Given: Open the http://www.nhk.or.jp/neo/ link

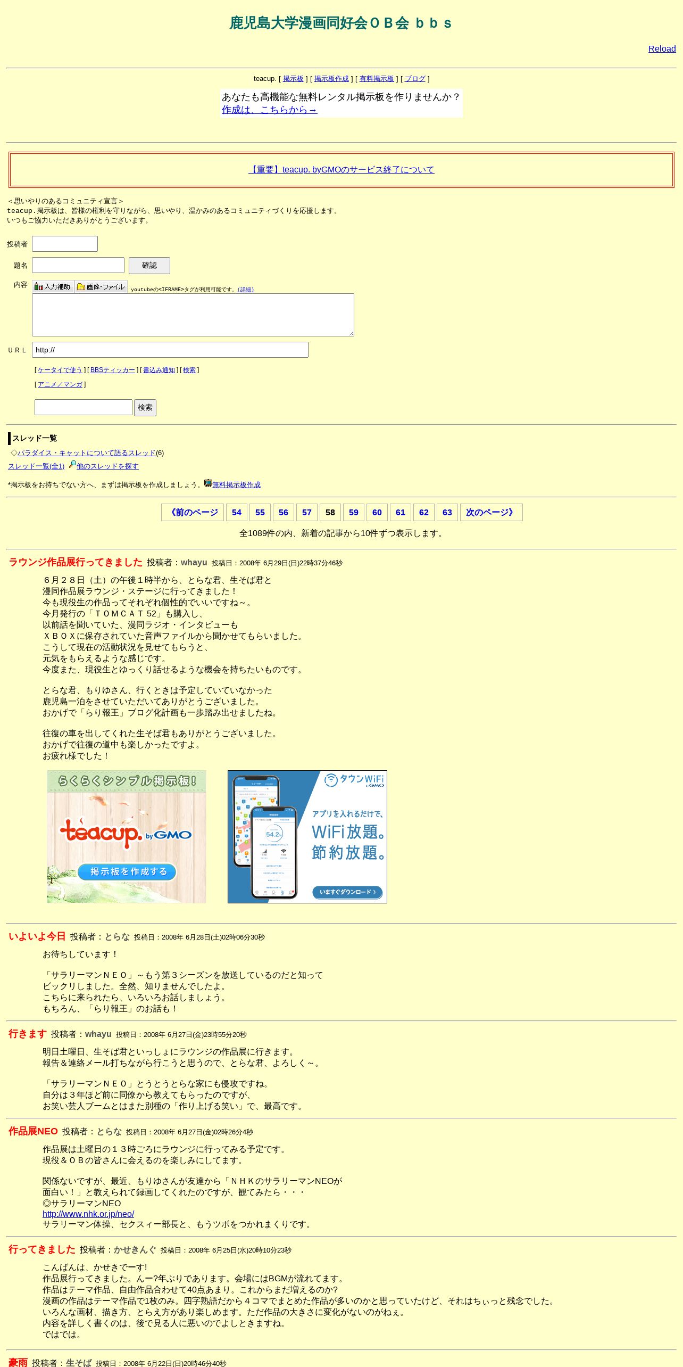Looking at the screenshot, I should point(88,1214).
